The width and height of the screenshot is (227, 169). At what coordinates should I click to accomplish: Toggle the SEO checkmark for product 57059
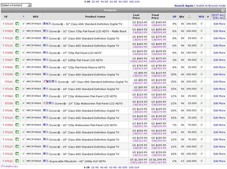201,31
